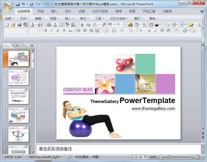The height and width of the screenshot is (162, 207).
Task: Toggle Underline formatting
Action: (x=58, y=31)
